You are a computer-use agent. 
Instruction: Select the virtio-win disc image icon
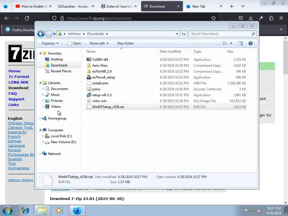(x=89, y=101)
